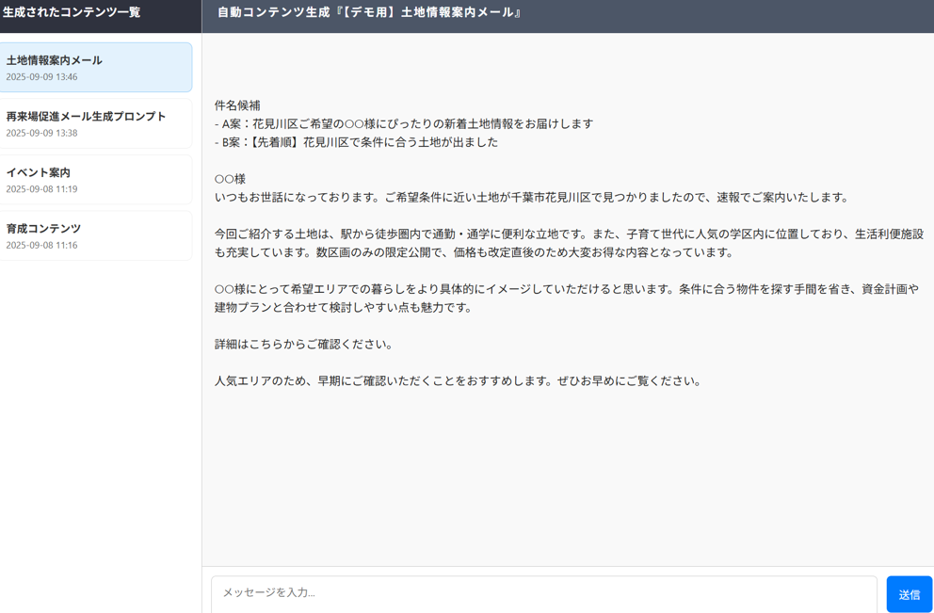Click the paragraph starting 今回ご紹介する土地
Screen dimensions: 934x613
[x=568, y=243]
